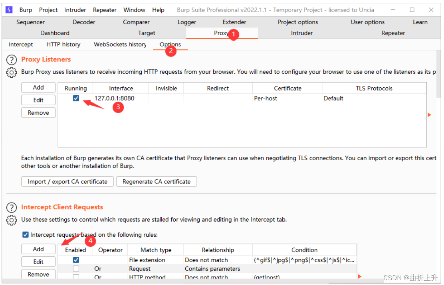Click the Running column header
The height and width of the screenshot is (285, 444).
pos(75,88)
